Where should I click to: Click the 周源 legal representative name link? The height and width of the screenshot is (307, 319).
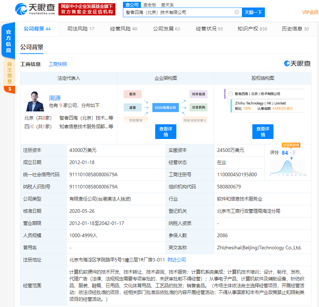[54, 98]
